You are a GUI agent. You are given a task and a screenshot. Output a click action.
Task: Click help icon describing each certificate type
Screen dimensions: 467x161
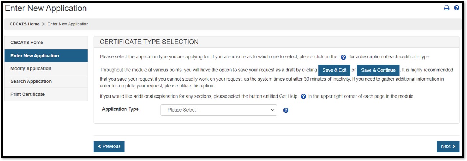coord(343,57)
